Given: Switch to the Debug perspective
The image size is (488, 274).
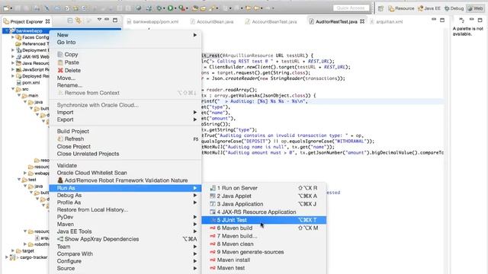Looking at the screenshot, I should coord(454,8).
